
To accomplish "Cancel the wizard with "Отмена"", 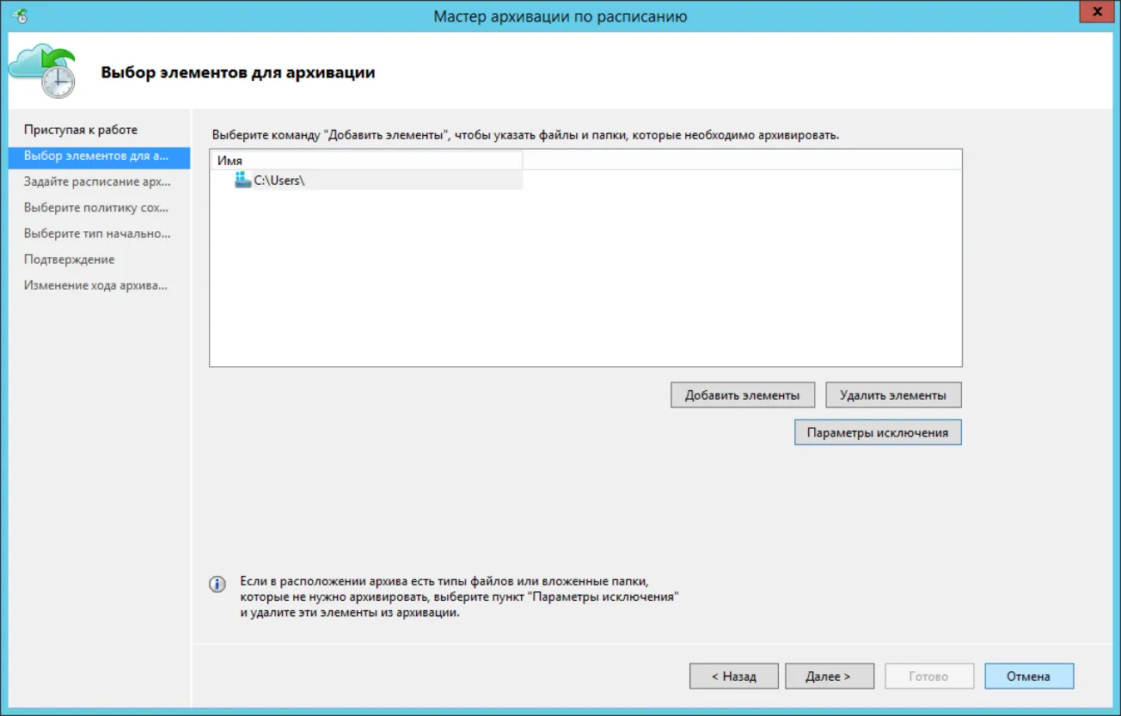I will click(1029, 676).
